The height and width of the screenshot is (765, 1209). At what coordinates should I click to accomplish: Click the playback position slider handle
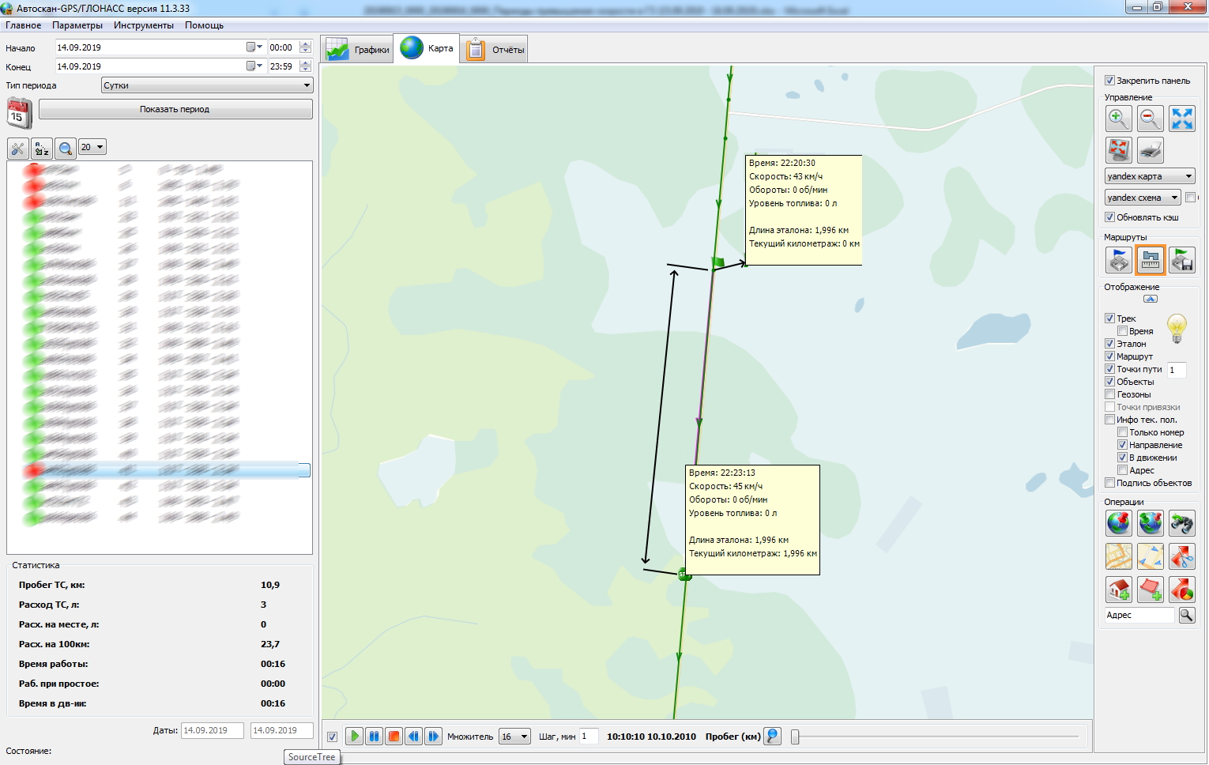(795, 737)
